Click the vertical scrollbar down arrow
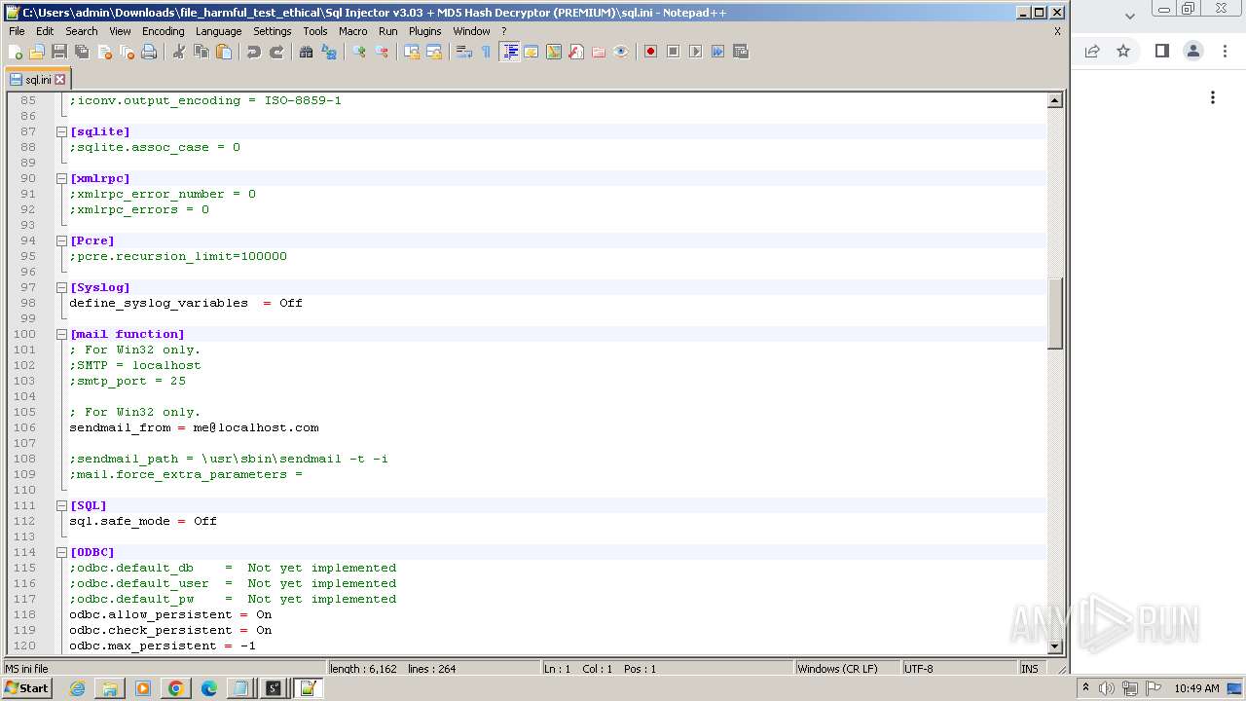Viewport: 1246px width, 701px height. tap(1054, 646)
